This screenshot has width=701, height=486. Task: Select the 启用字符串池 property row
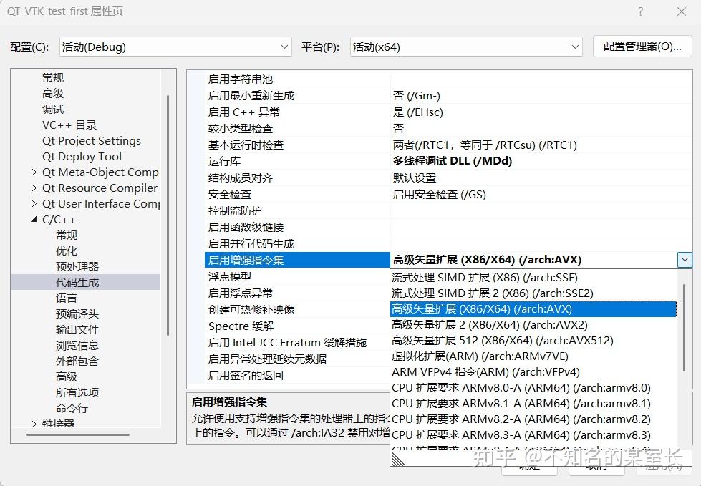point(448,79)
